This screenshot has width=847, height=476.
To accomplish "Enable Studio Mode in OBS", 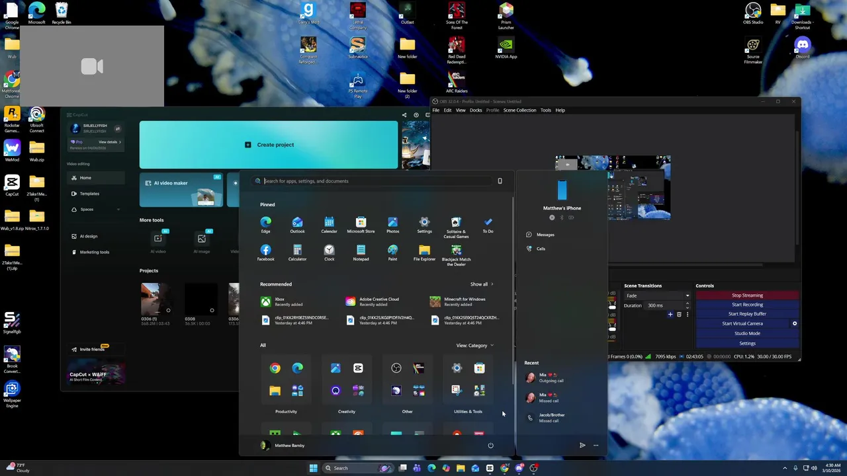I will [x=747, y=333].
